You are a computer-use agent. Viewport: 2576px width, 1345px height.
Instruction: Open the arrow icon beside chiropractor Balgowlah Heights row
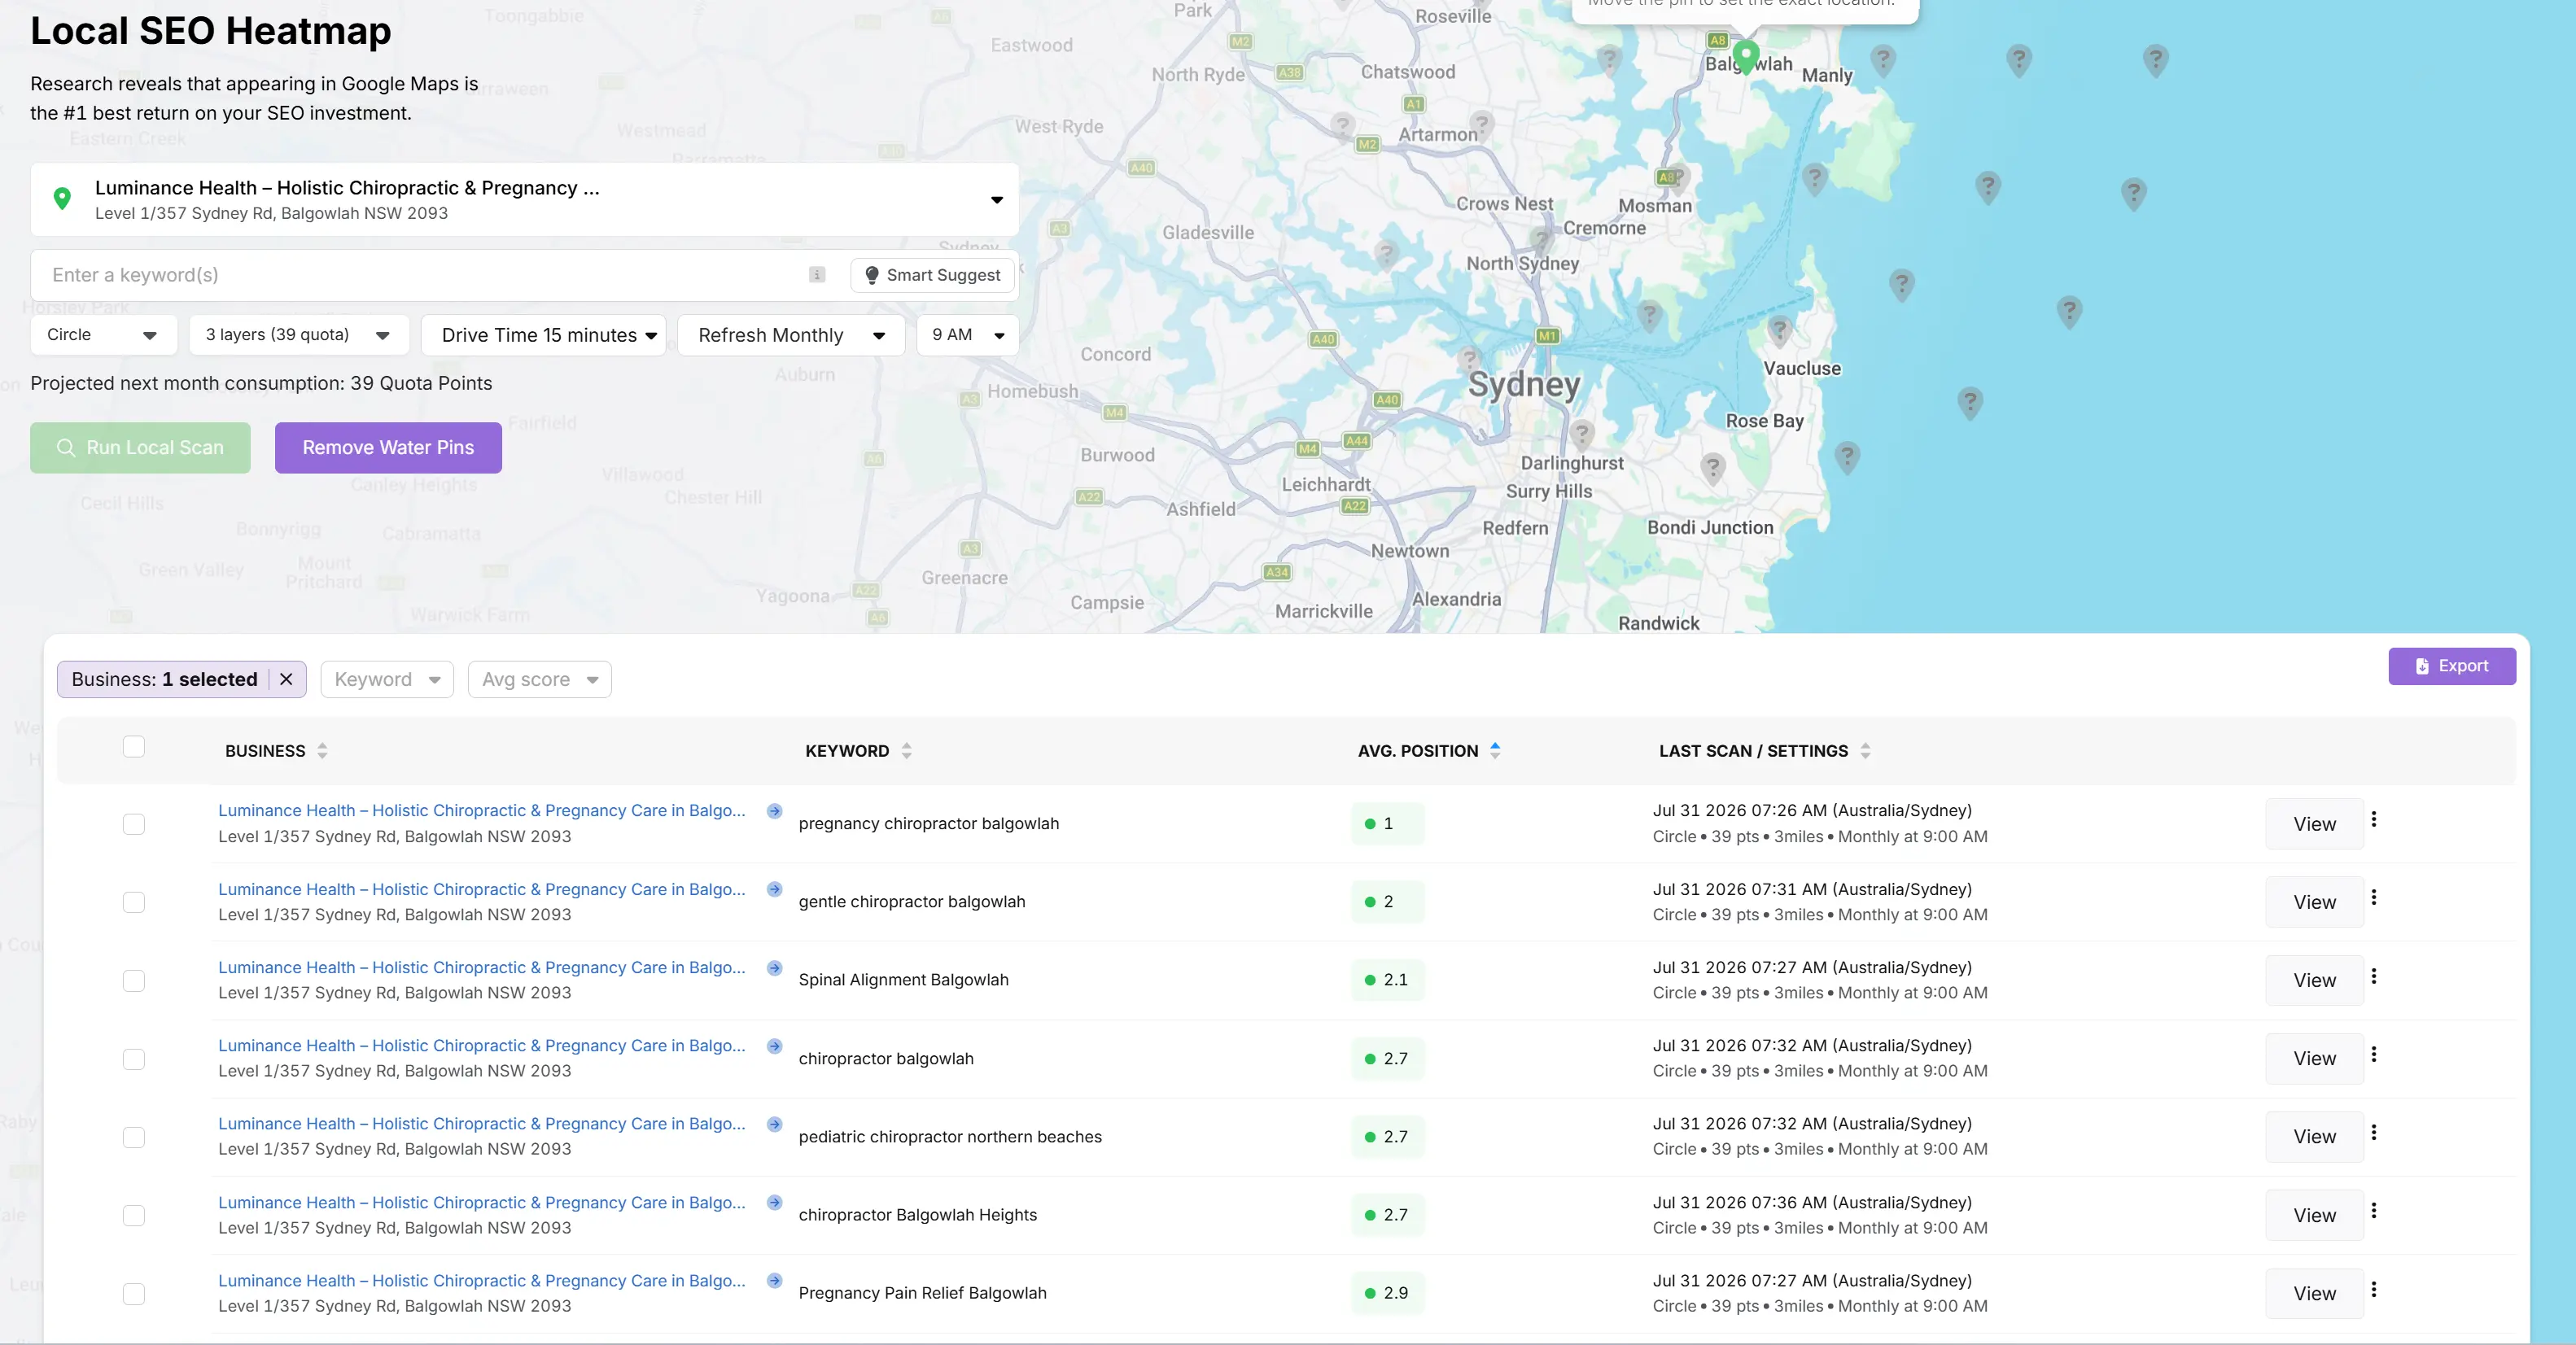point(774,1202)
